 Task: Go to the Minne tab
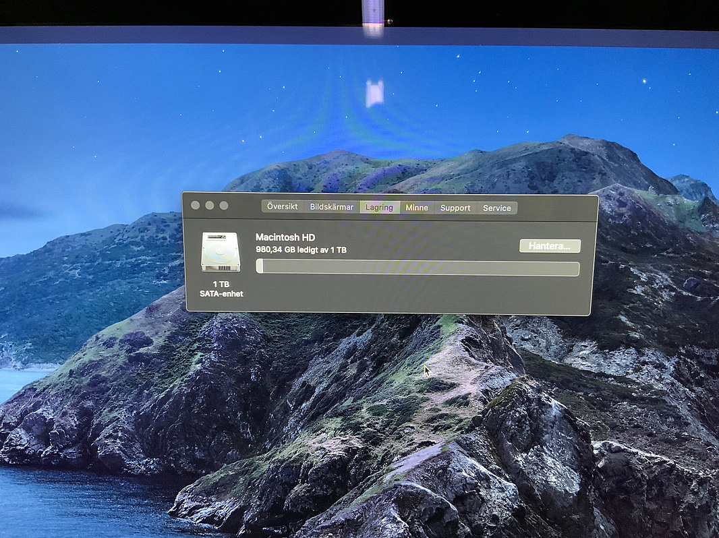click(x=417, y=208)
